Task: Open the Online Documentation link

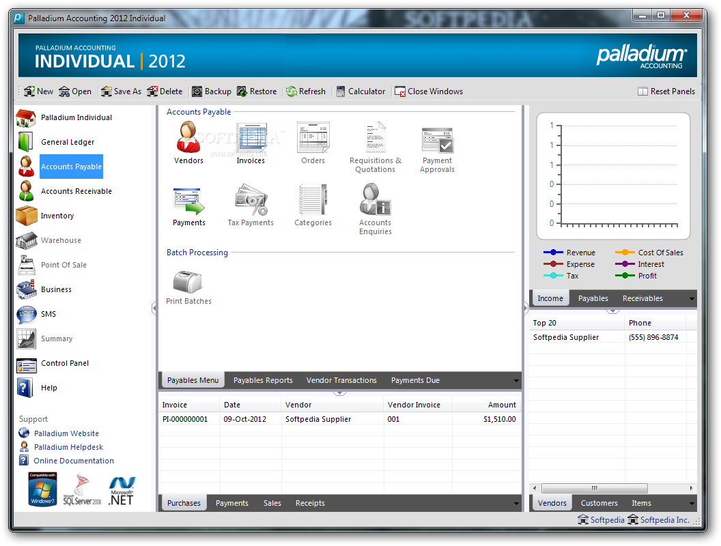Action: pyautogui.click(x=74, y=461)
